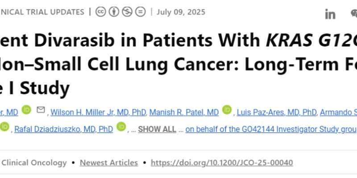Open ORCID icon after Rafal Dziadziuszko
357x178 pixels.
pyautogui.click(x=121, y=127)
